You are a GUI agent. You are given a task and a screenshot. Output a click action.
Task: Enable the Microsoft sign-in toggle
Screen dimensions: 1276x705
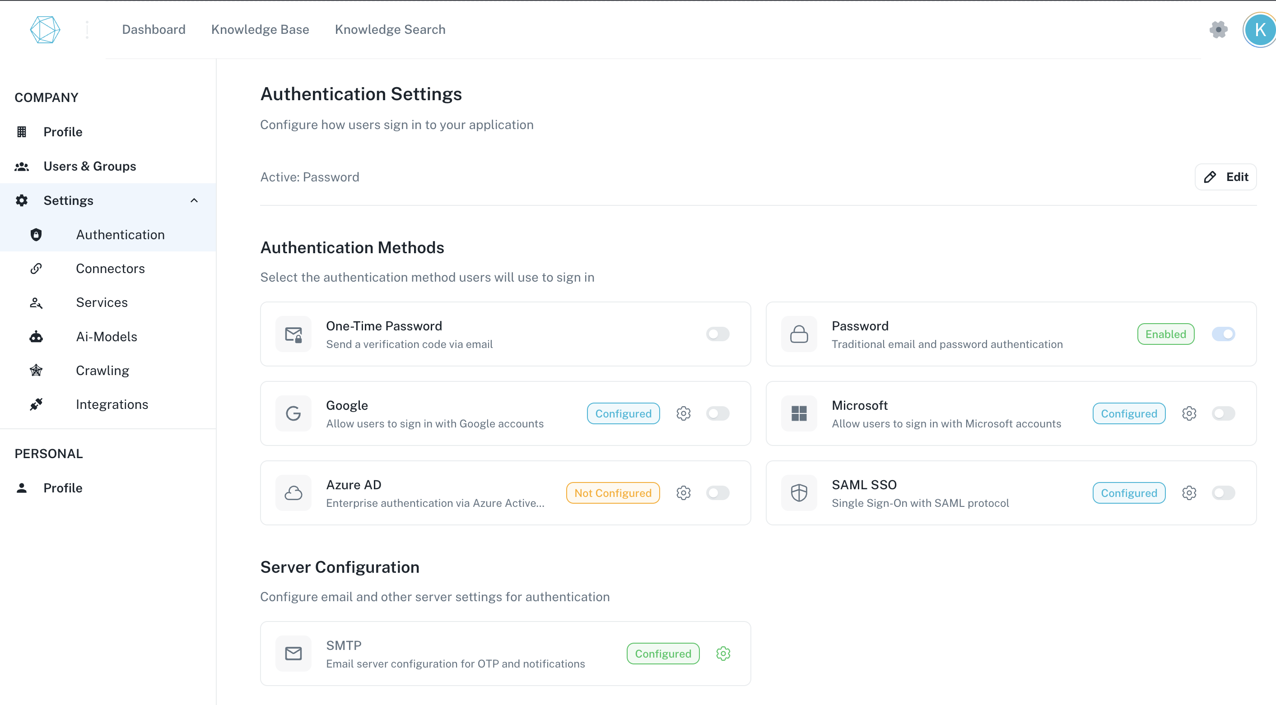click(1224, 413)
